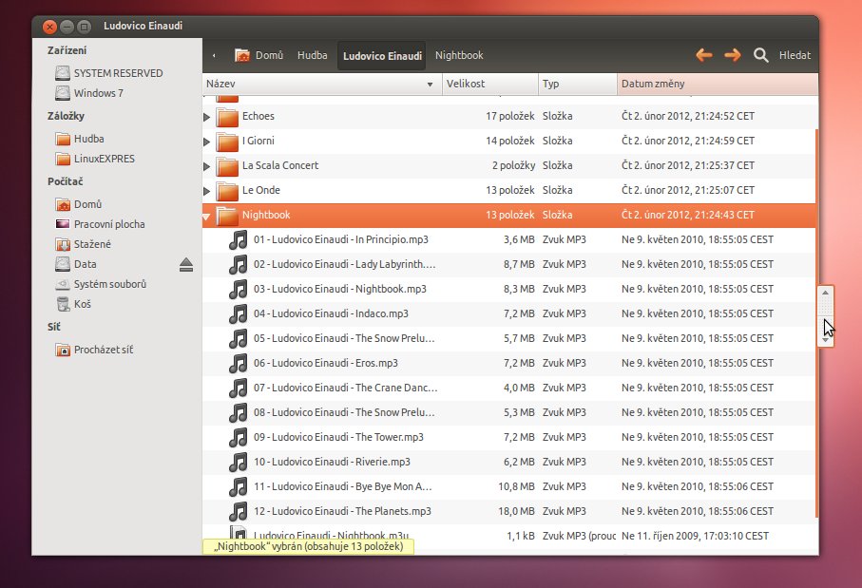Image resolution: width=862 pixels, height=588 pixels.
Task: Select 10 - Ludovico Einaudi - Riverie.mp3 file
Action: tap(332, 462)
